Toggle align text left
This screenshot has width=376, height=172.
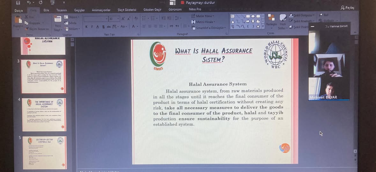click(144, 26)
